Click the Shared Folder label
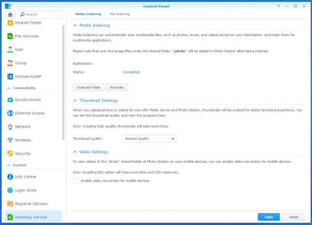312x225 pixels. (28, 22)
